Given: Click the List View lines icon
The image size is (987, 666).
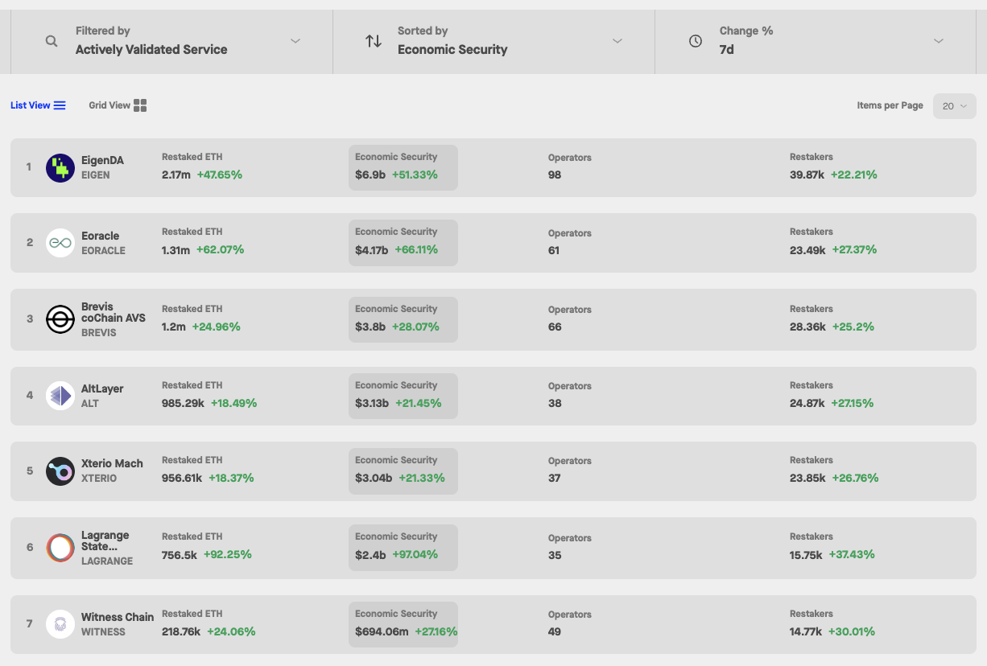Looking at the screenshot, I should [60, 105].
